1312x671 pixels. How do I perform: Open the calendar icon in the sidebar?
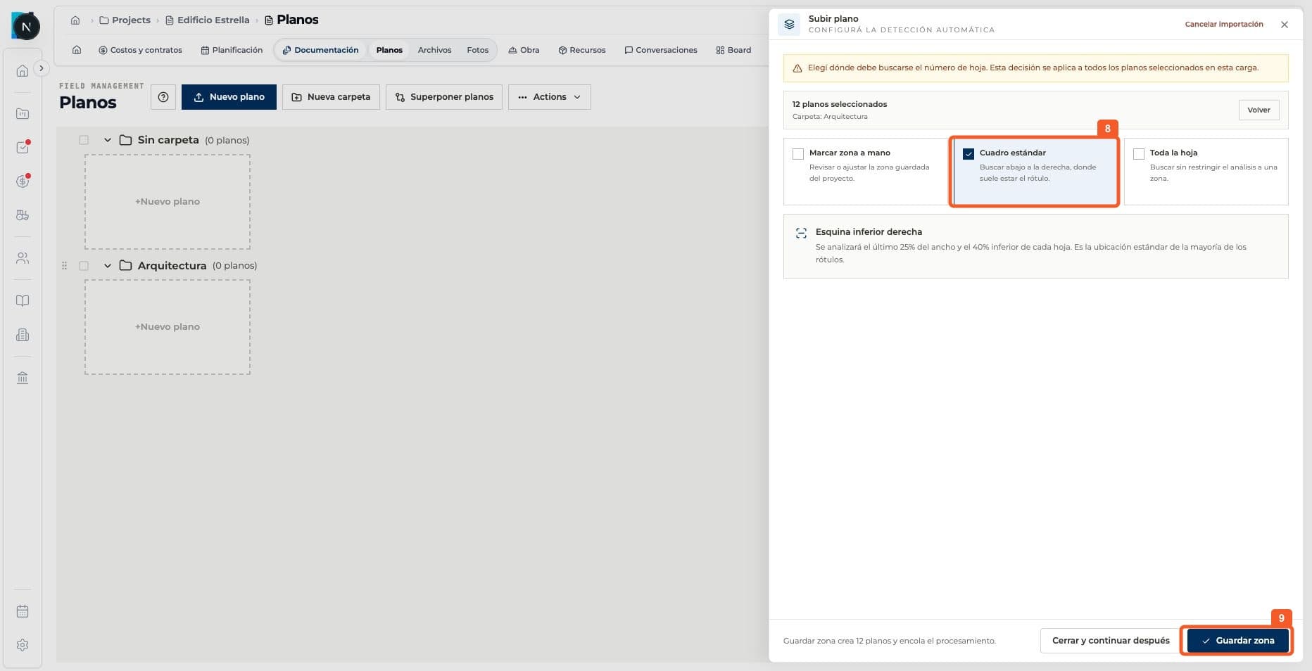(23, 611)
